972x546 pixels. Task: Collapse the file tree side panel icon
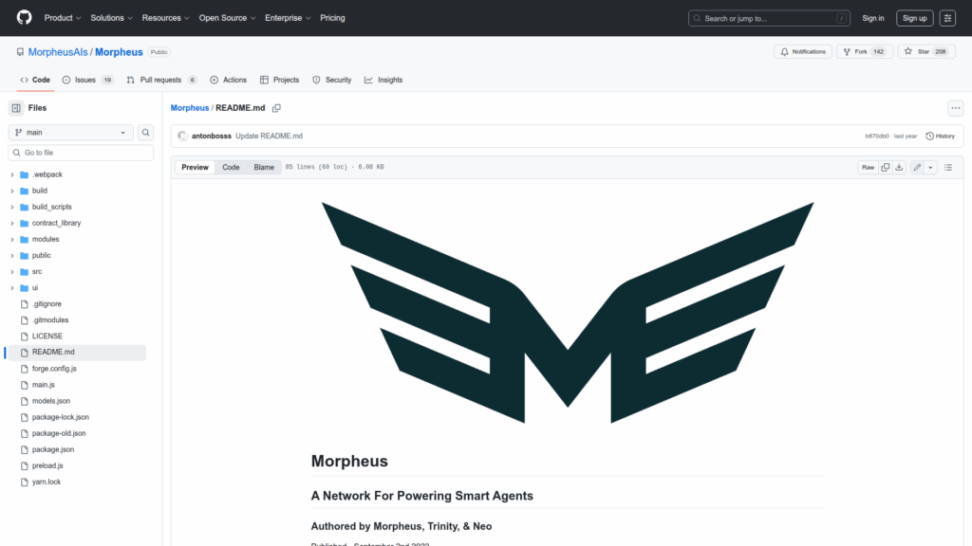(16, 108)
